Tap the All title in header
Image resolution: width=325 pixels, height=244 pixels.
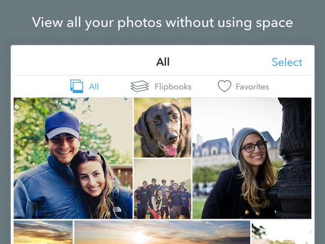pyautogui.click(x=163, y=62)
